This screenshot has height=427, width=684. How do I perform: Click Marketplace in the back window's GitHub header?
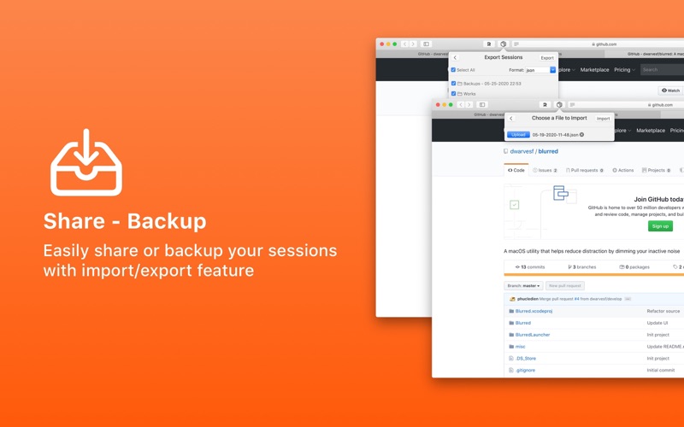594,70
